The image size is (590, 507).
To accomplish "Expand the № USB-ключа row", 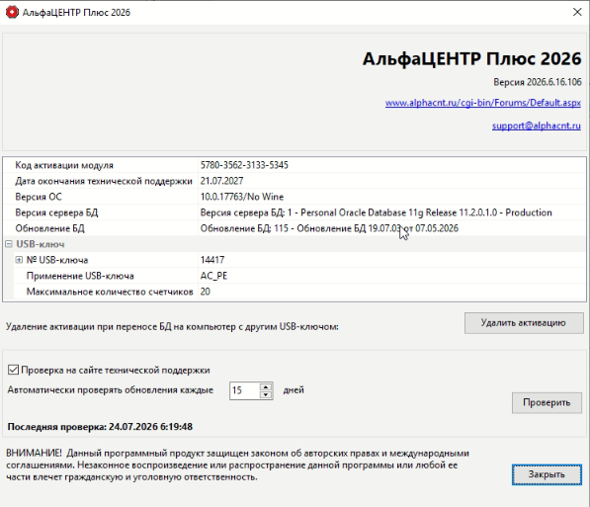I will point(19,260).
